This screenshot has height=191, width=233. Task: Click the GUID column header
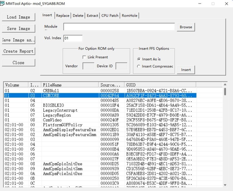[x=160, y=85]
